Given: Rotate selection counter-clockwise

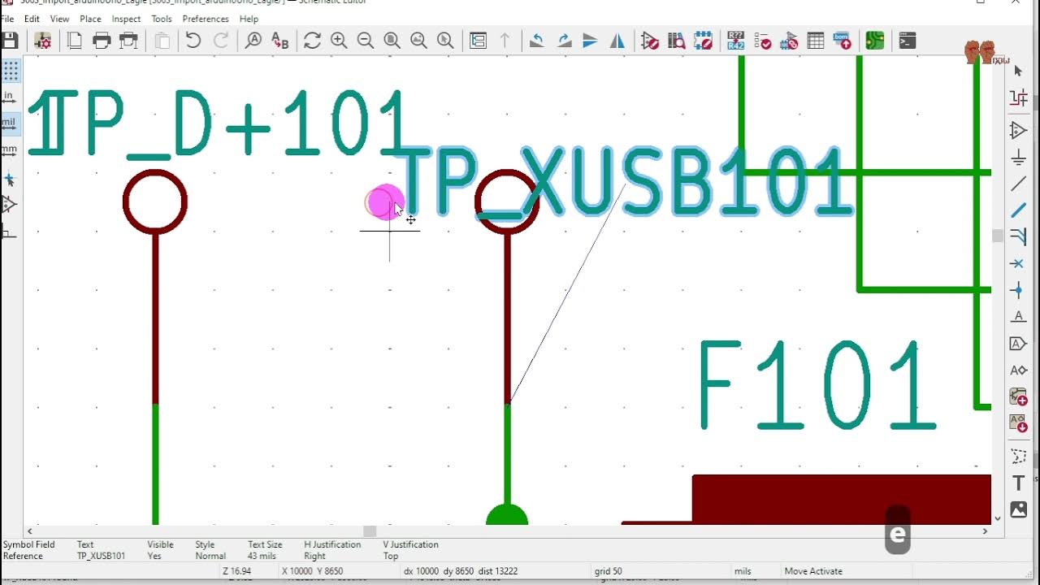Looking at the screenshot, I should 537,41.
